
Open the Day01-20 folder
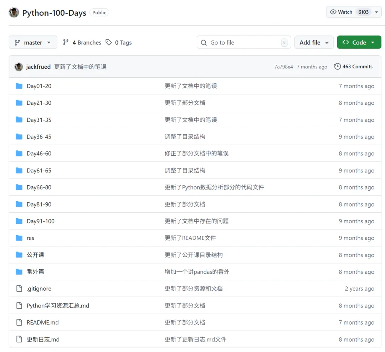39,86
